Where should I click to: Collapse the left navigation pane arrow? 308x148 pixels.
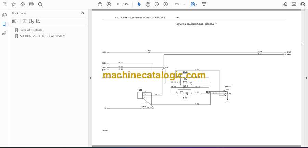pyautogui.click(x=90, y=78)
